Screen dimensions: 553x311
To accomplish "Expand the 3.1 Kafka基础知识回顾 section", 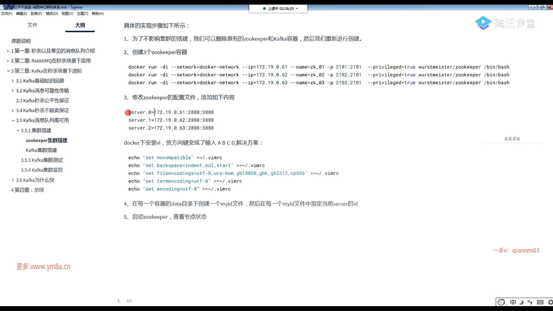I will (13, 81).
